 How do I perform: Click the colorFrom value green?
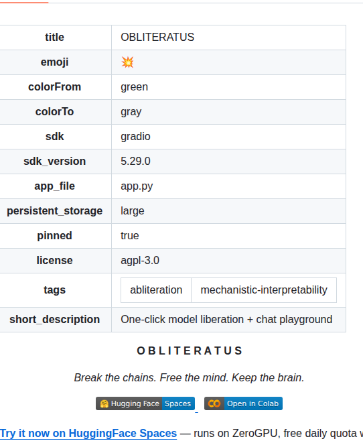[135, 87]
